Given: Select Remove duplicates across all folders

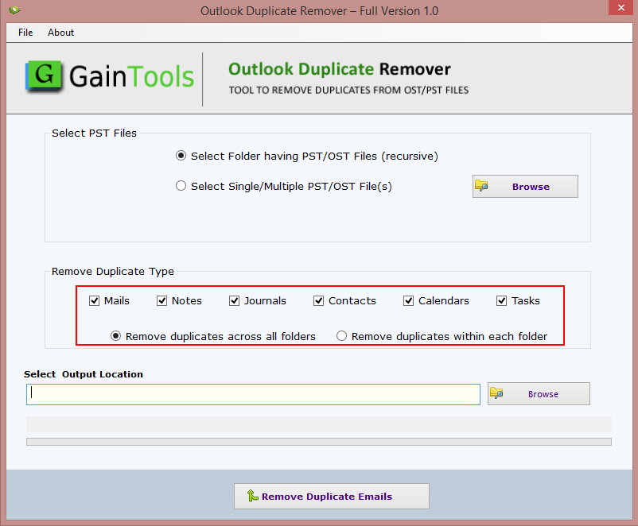Looking at the screenshot, I should [x=116, y=336].
